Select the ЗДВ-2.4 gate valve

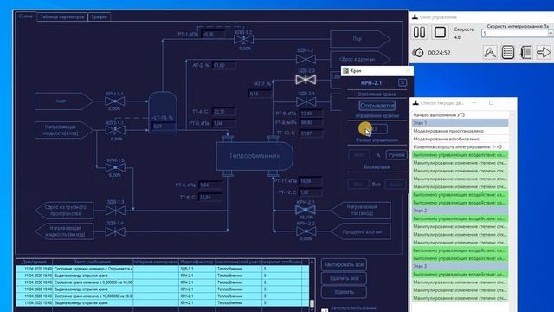pos(306,102)
